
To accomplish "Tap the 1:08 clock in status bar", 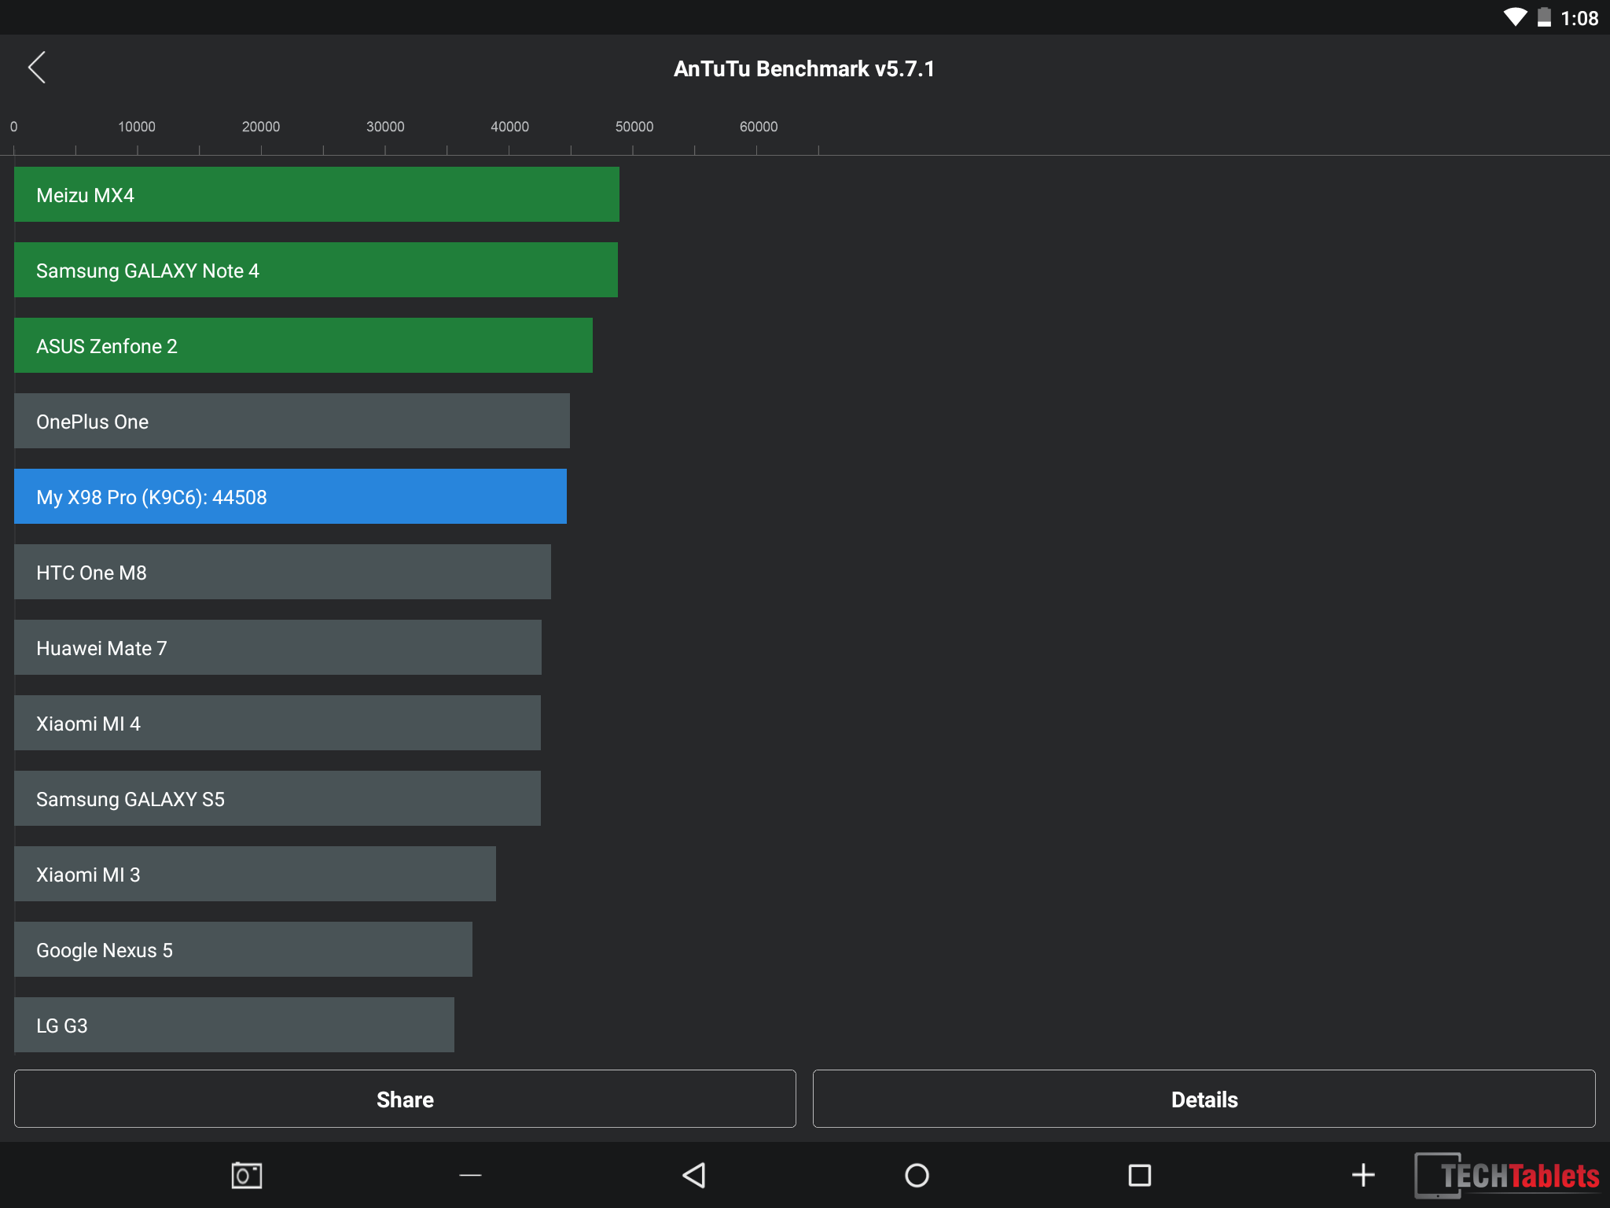I will 1579,18.
